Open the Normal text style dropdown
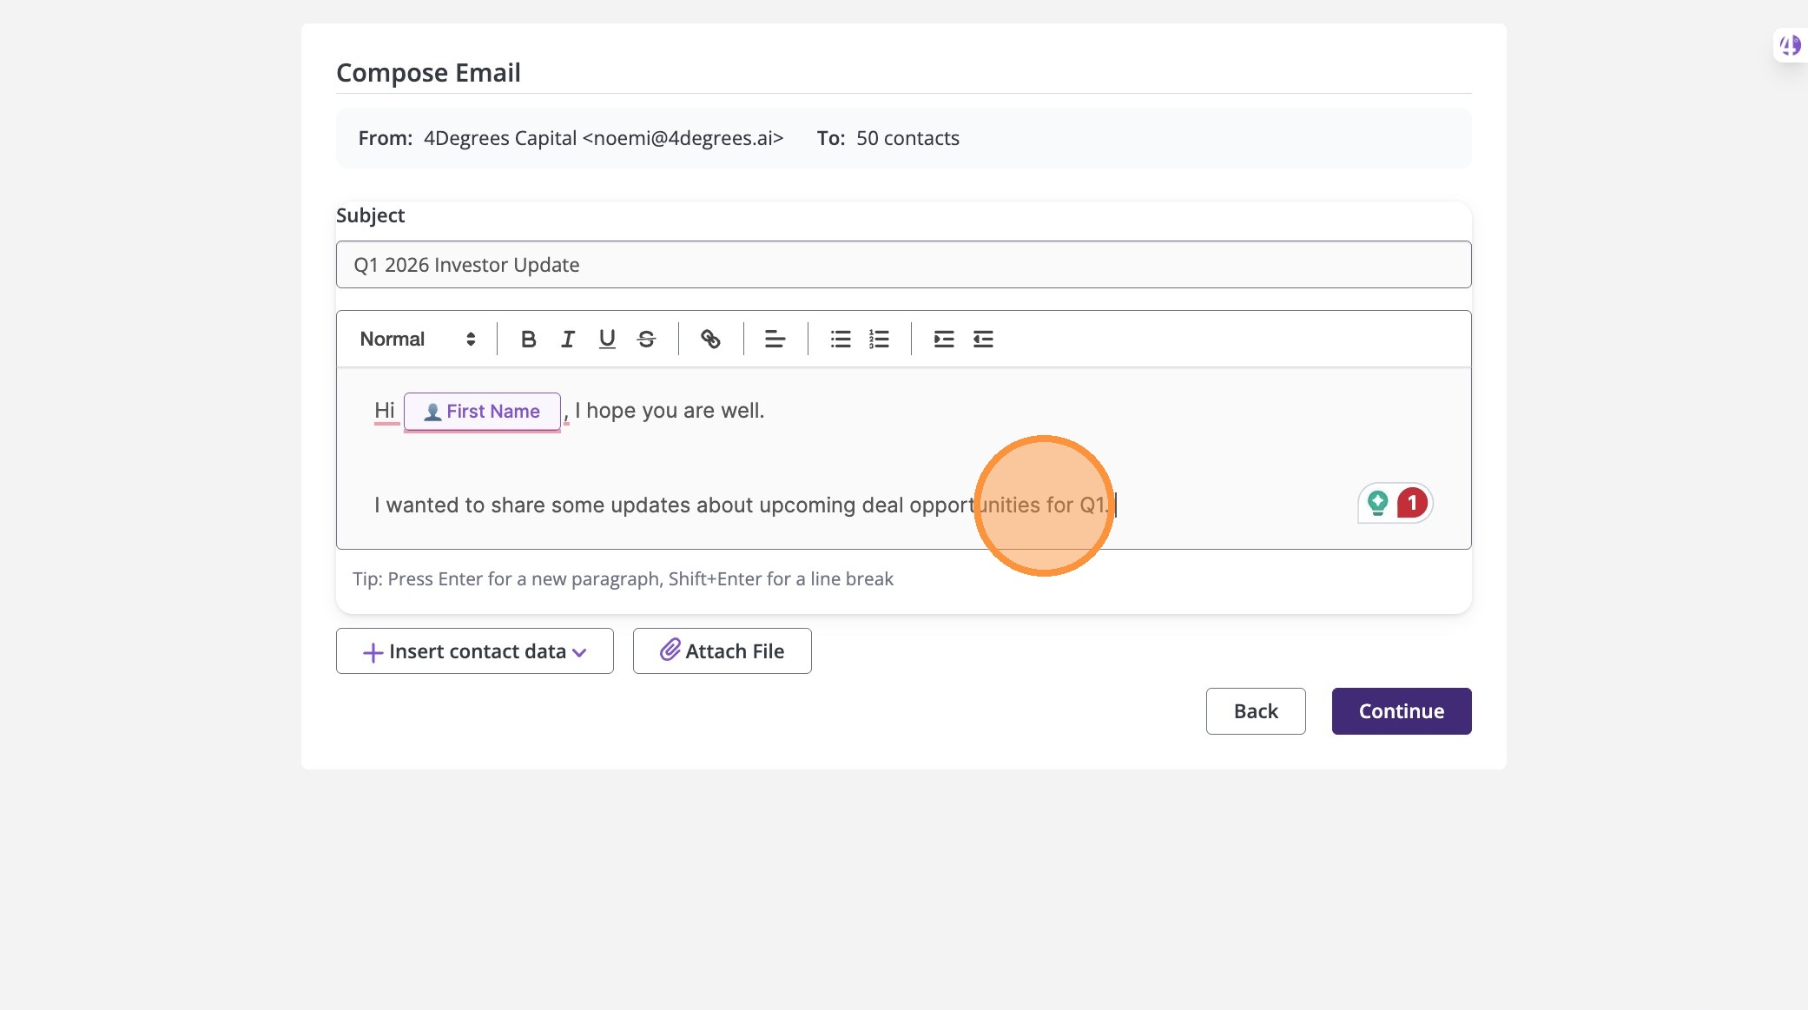This screenshot has width=1808, height=1010. (418, 340)
